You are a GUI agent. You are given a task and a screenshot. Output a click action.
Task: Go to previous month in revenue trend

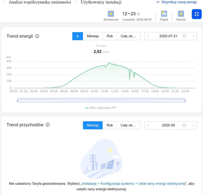(x=148, y=125)
